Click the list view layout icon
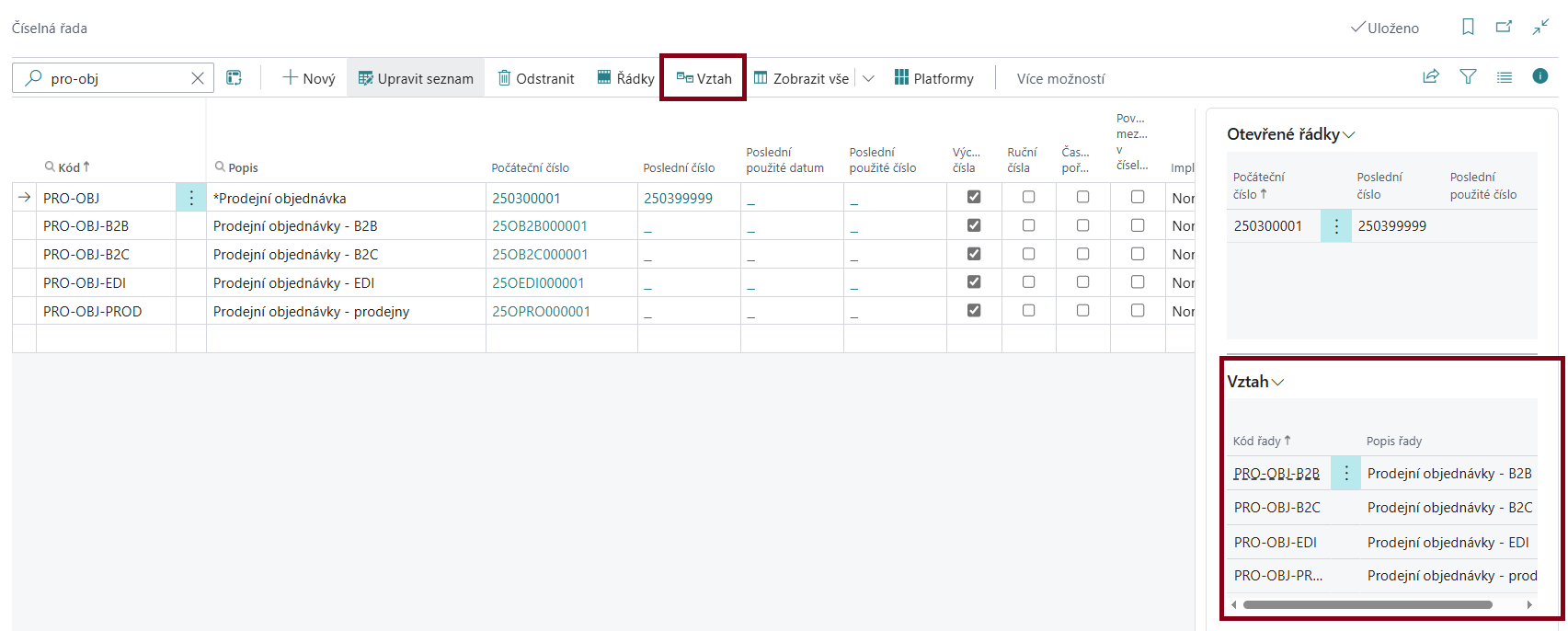 (x=1505, y=77)
